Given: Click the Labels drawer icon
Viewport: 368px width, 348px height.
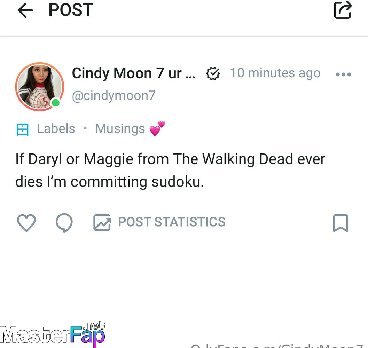Looking at the screenshot, I should pyautogui.click(x=23, y=129).
